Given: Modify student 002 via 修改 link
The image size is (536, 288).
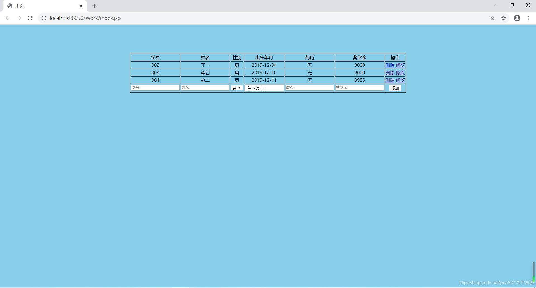Looking at the screenshot, I should tap(400, 65).
